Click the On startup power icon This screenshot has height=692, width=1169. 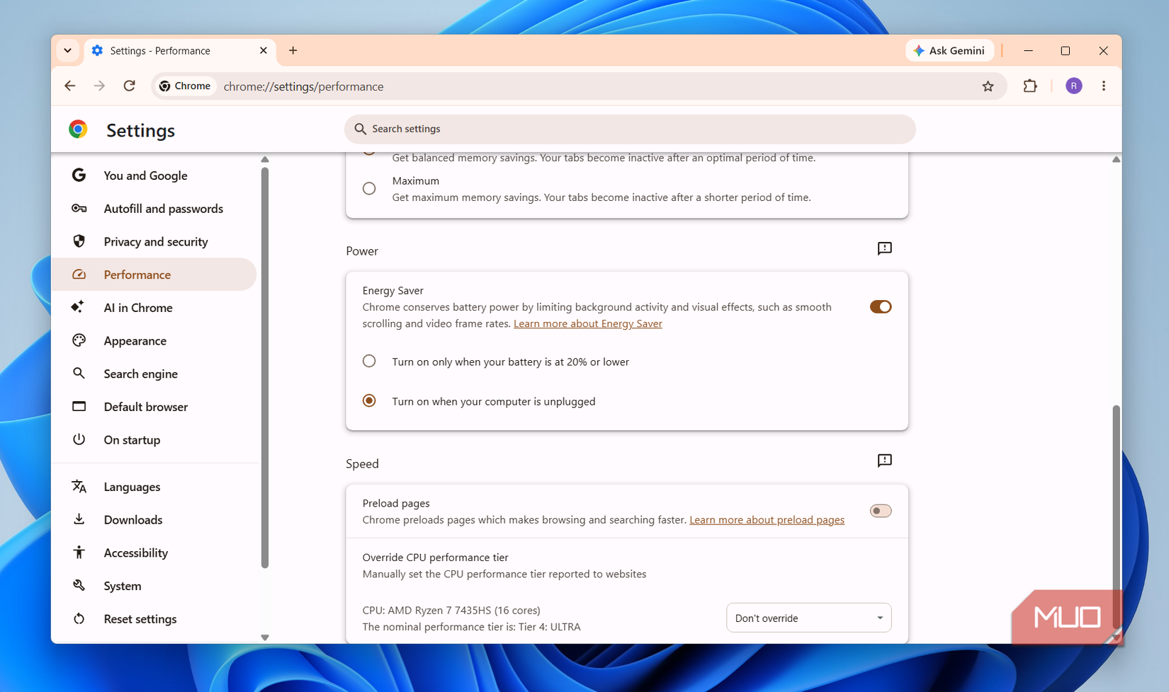point(79,439)
